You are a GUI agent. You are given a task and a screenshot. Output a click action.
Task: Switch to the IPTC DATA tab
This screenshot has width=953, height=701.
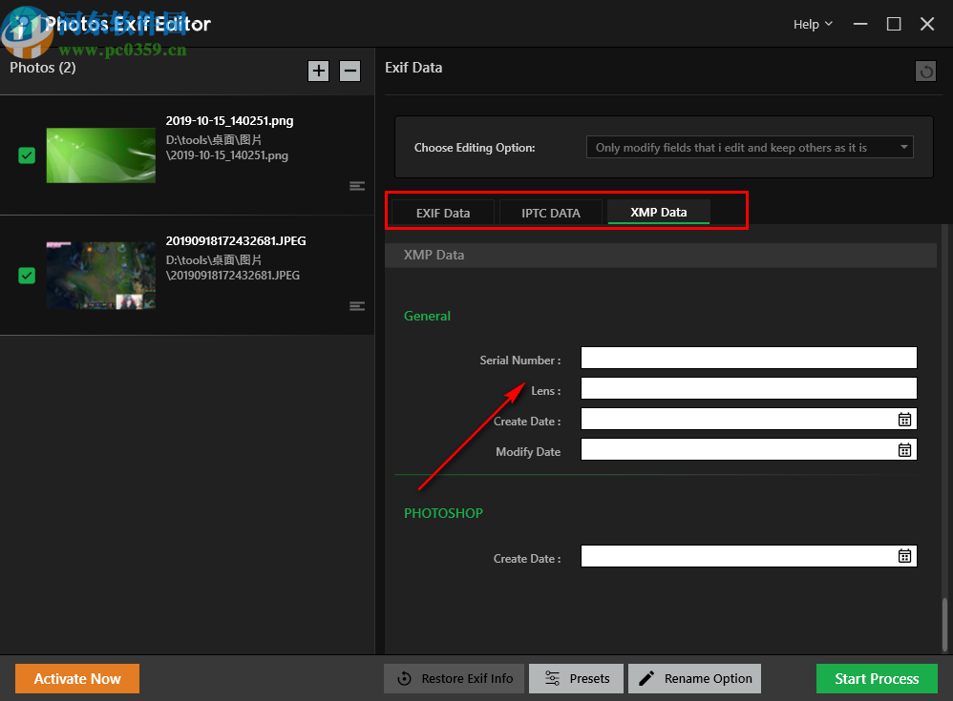pos(550,212)
